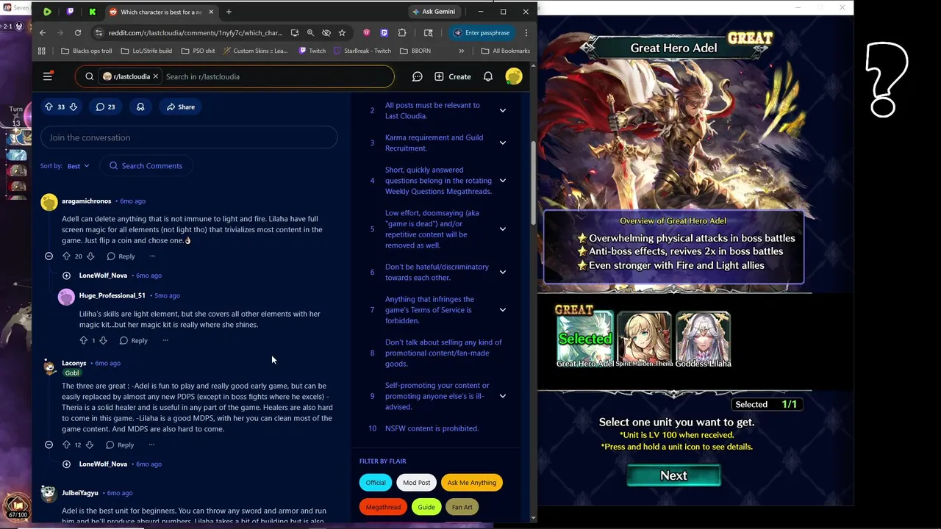941x529 pixels.
Task: Reload the Reddit page
Action: tap(78, 33)
